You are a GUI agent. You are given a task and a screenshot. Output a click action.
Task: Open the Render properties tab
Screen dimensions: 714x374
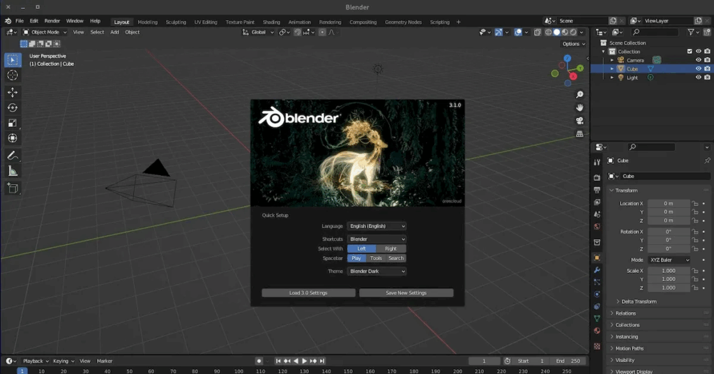(x=597, y=178)
